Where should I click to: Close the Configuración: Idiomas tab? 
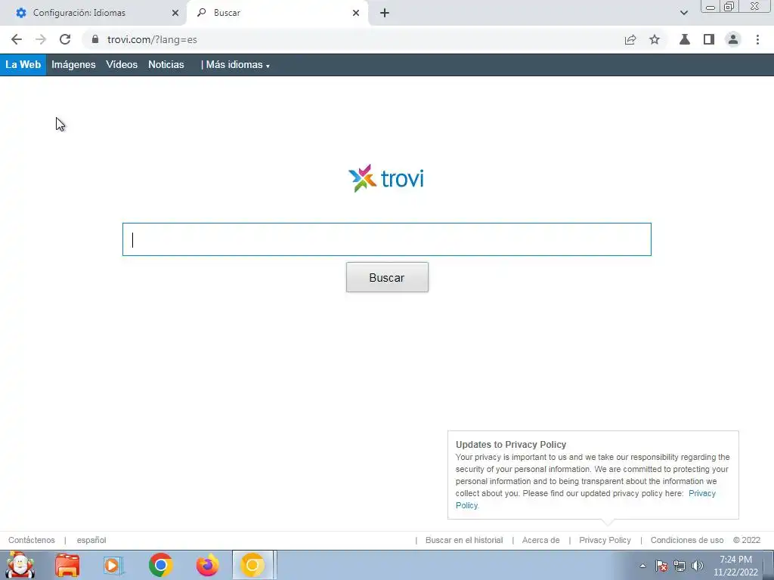tap(175, 13)
